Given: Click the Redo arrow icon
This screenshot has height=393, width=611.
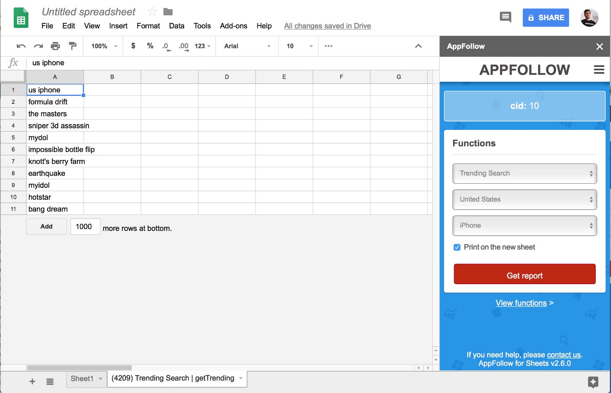Looking at the screenshot, I should tap(38, 46).
